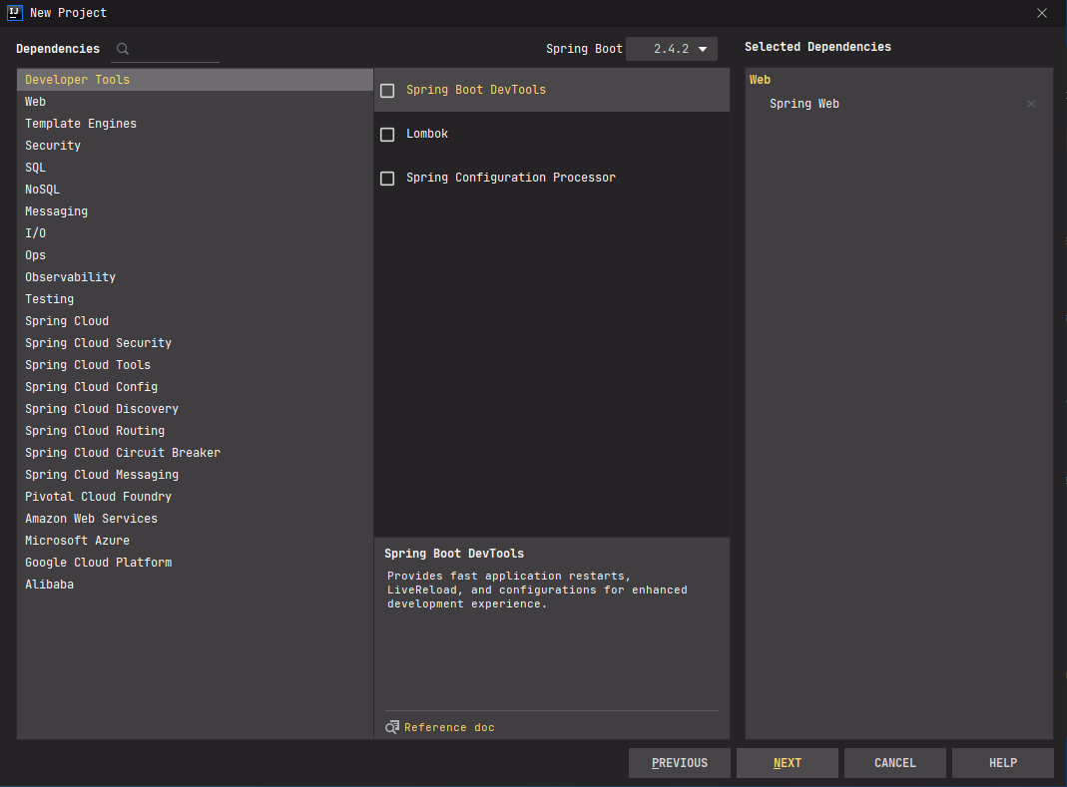Remove Spring Web from selected dependencies
This screenshot has width=1067, height=787.
tap(1031, 104)
